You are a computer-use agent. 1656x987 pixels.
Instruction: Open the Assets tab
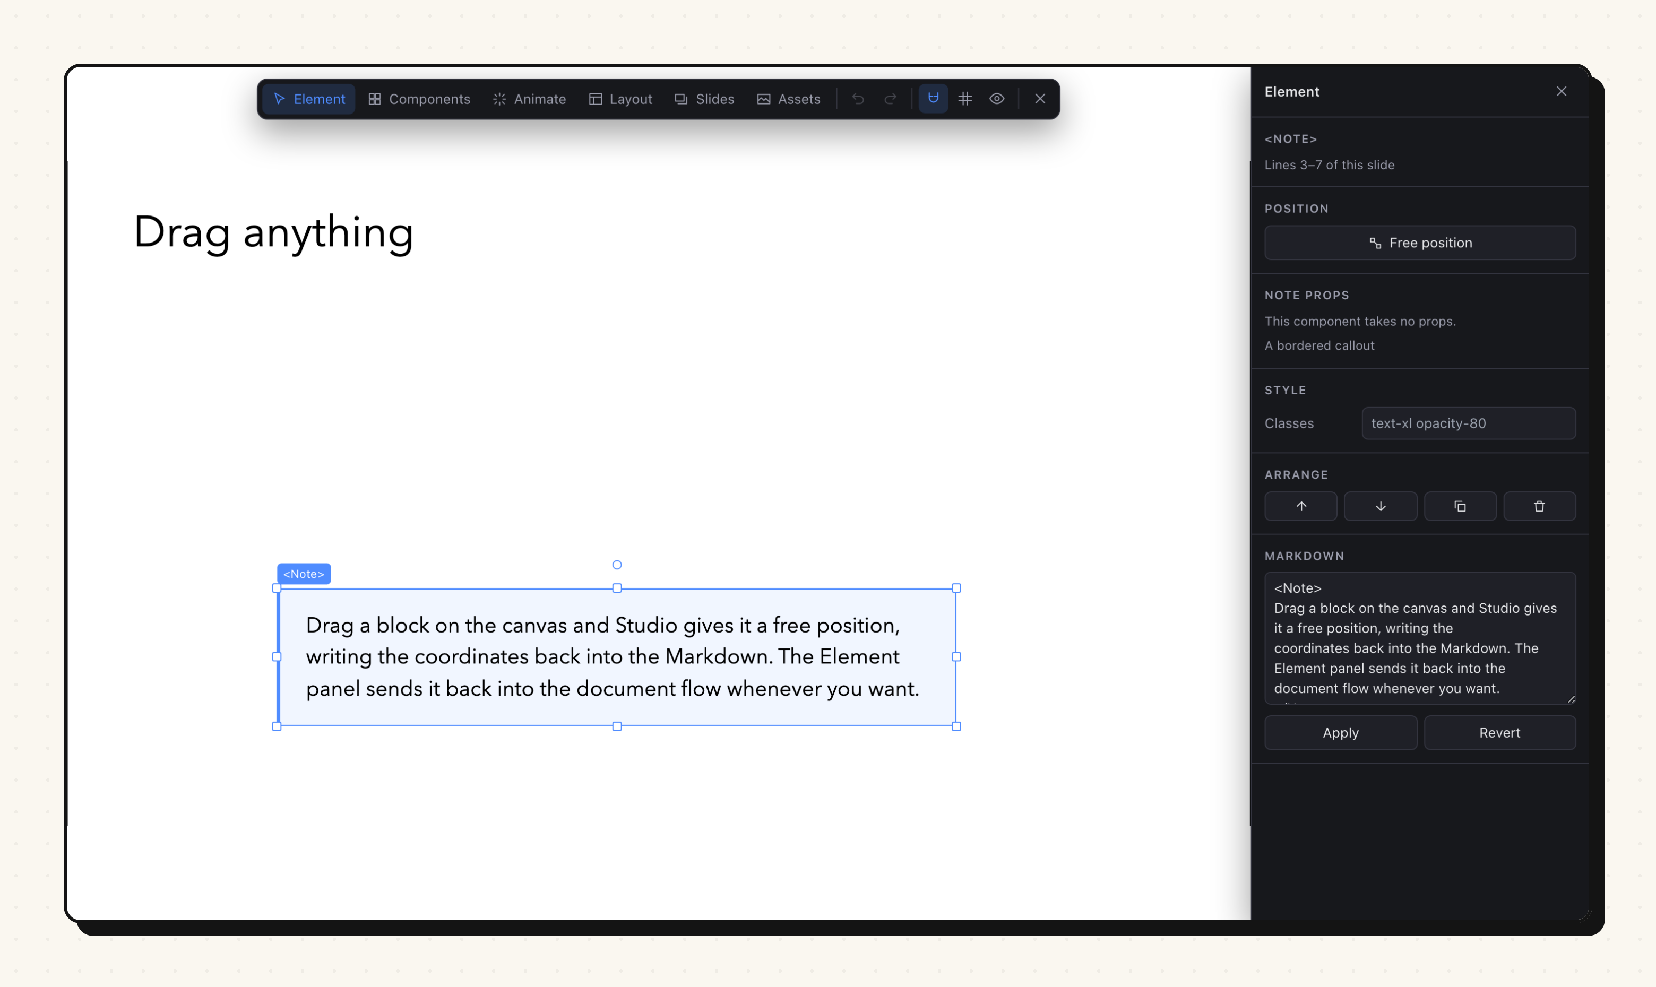[789, 99]
